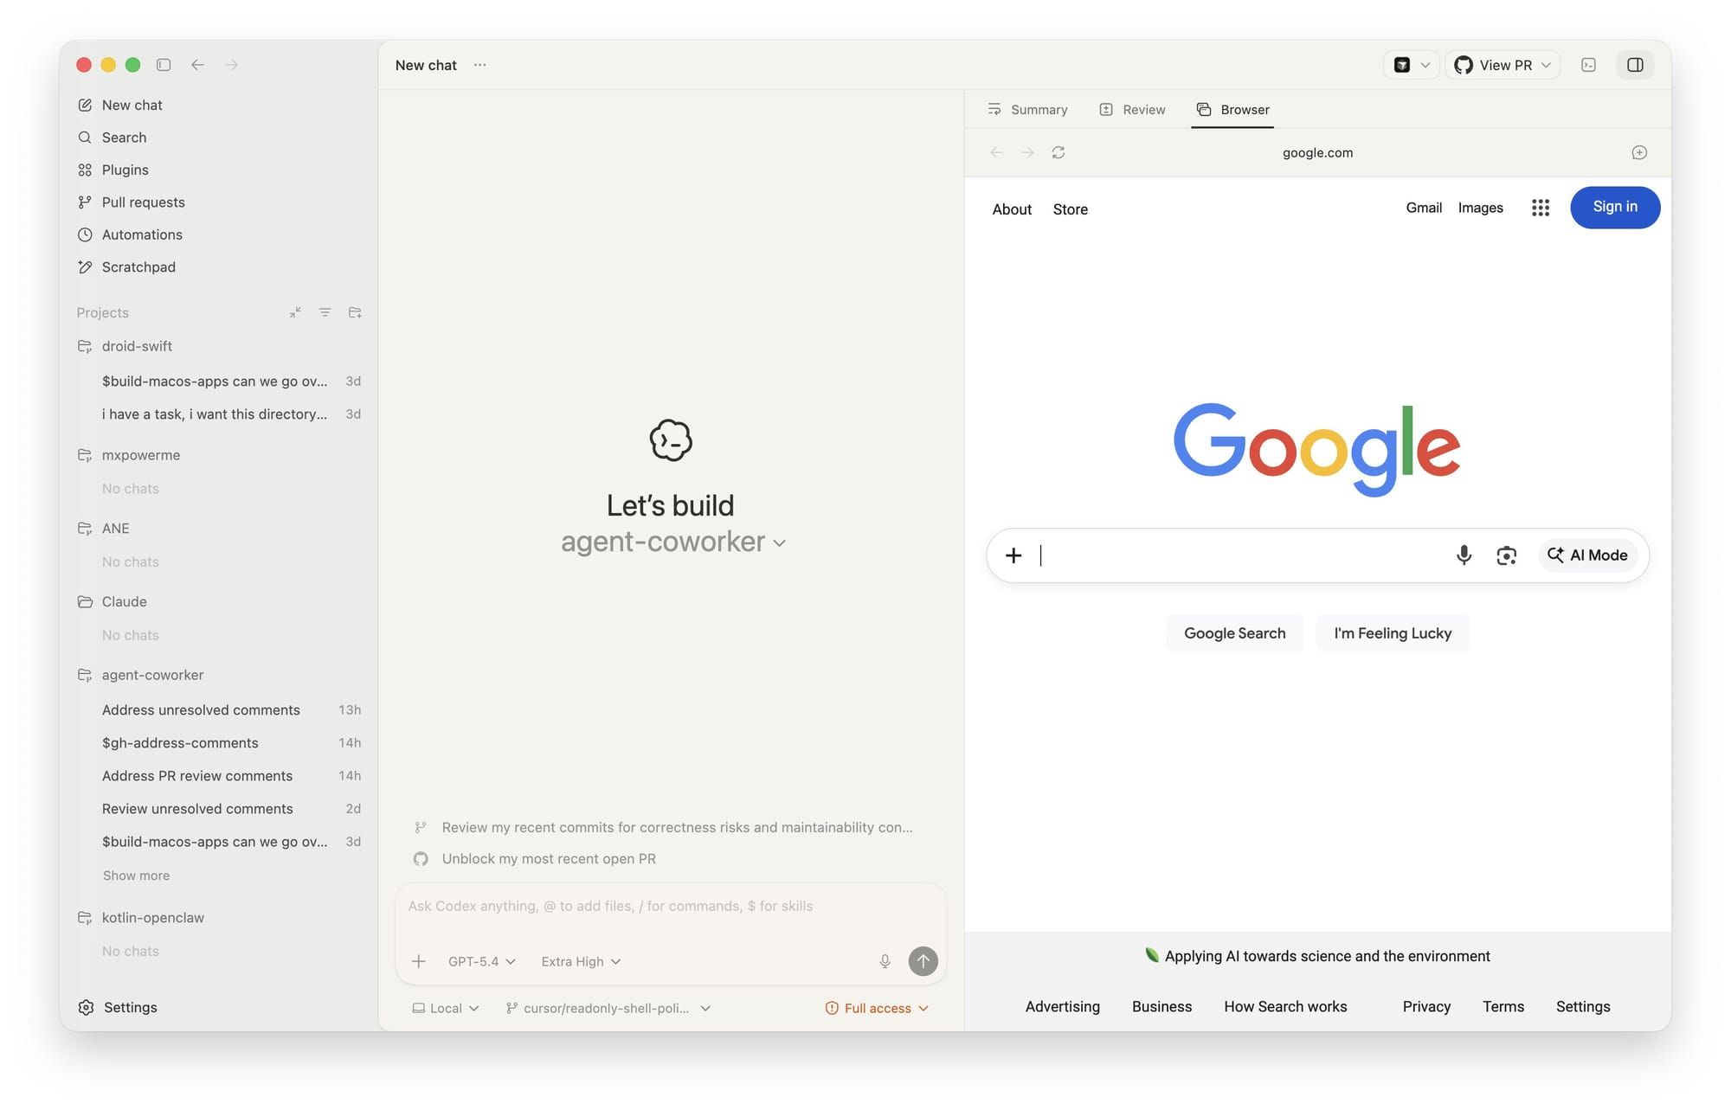This screenshot has width=1731, height=1110.
Task: Click the plus attach icon in chat composer
Action: pos(418,961)
